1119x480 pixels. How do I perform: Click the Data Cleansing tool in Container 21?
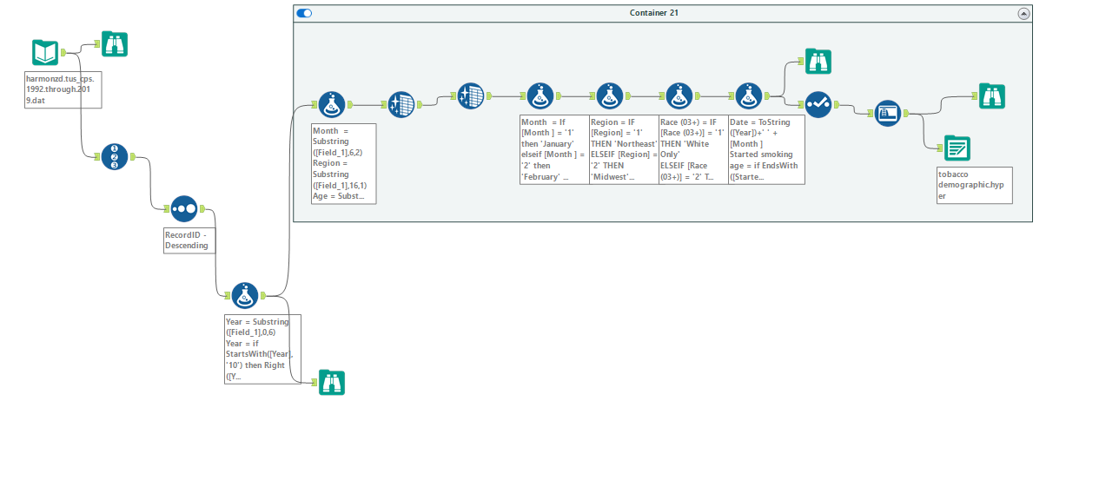tap(401, 105)
